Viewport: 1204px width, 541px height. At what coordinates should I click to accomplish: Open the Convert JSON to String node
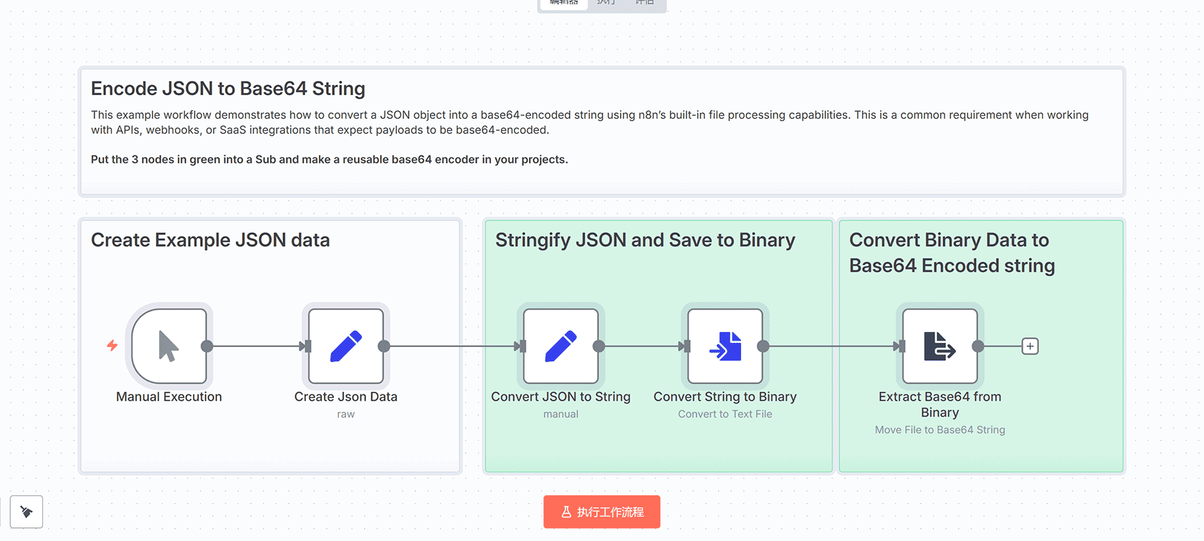click(x=560, y=346)
